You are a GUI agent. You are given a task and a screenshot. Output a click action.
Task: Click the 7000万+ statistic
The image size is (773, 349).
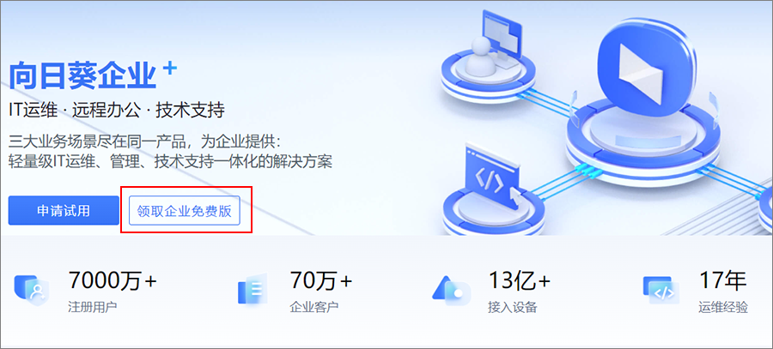point(113,280)
